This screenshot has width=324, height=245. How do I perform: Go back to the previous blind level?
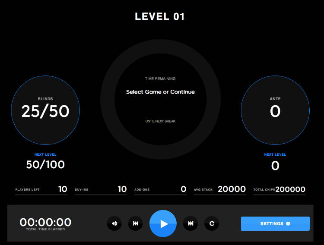tap(135, 223)
